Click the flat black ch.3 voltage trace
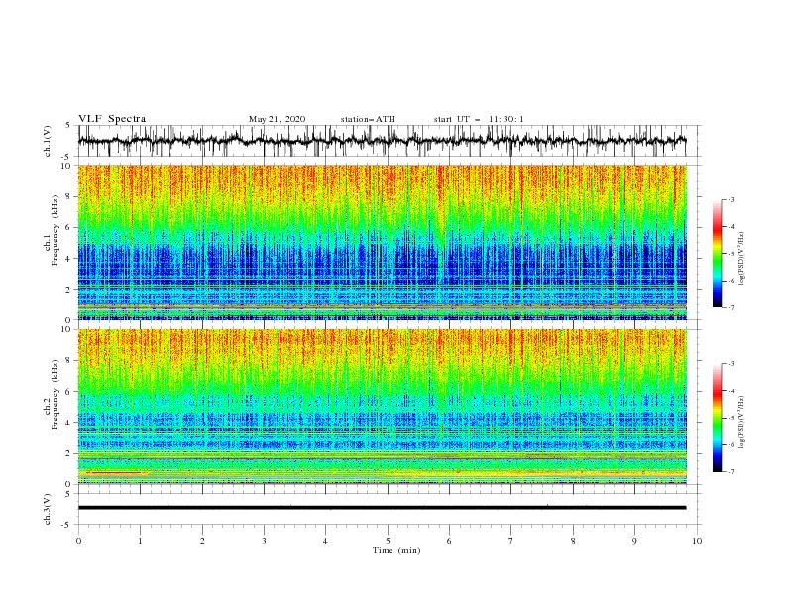This screenshot has height=607, width=785. 382,508
